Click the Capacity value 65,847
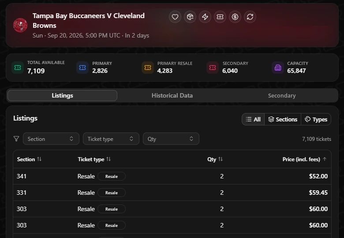Screen dimensions: 344x238 pyautogui.click(x=296, y=71)
